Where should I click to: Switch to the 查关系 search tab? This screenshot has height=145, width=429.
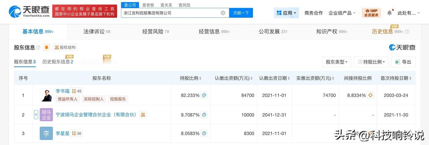click(166, 5)
